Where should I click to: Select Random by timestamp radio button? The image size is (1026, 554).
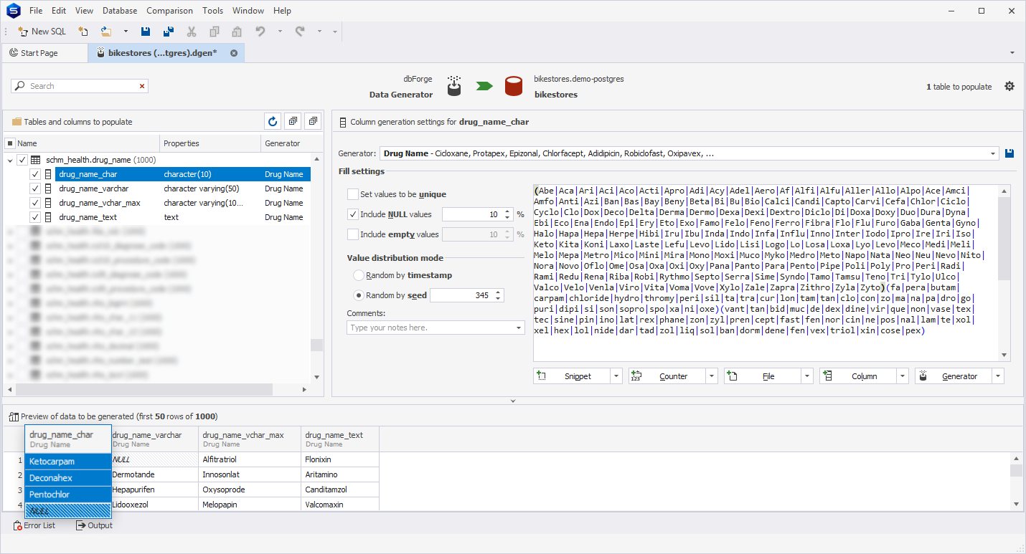point(359,275)
